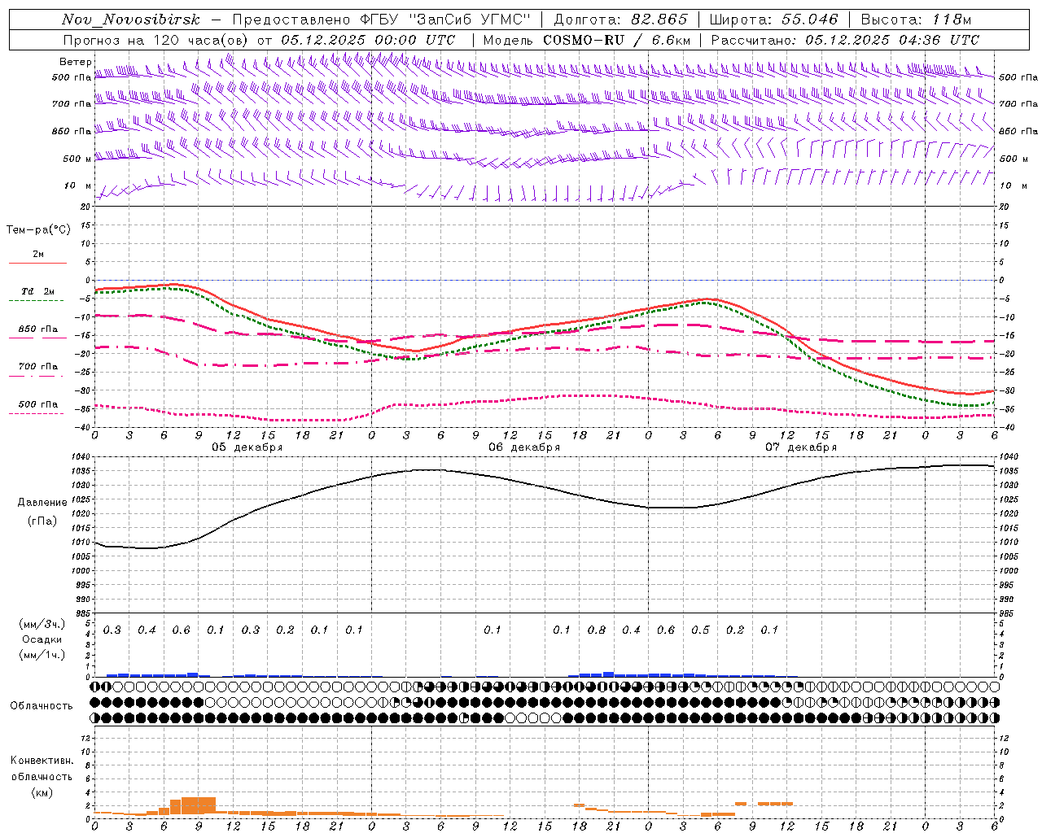Click the station name Nov_Novosibirsk in the header
1042x833 pixels.
point(131,20)
